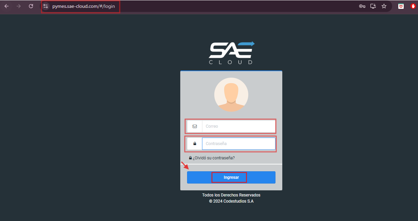
Task: Reload the SAE Cloud login page
Action: [x=31, y=6]
